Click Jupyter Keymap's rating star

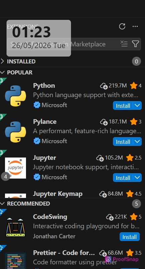point(130,194)
